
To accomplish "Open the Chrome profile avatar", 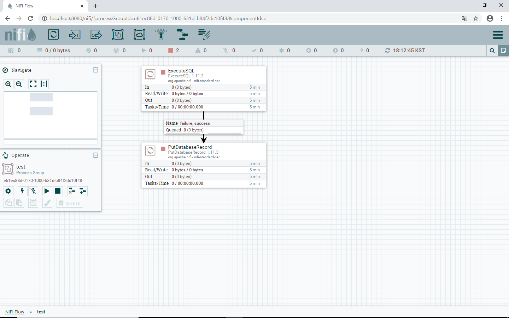I will point(490,18).
